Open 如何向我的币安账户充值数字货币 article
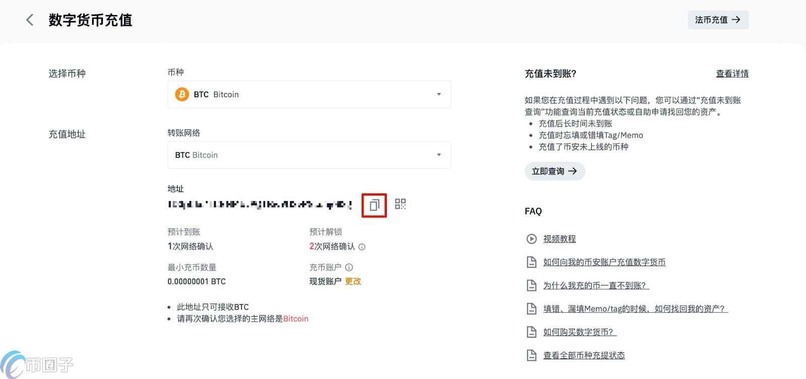This screenshot has width=806, height=379. (604, 262)
